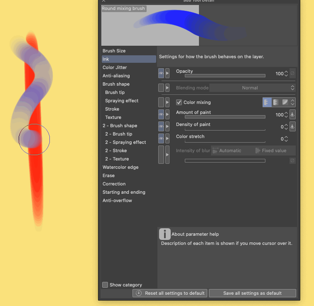
Task: Expand the Amount of paint row arrow
Action: tap(167, 114)
